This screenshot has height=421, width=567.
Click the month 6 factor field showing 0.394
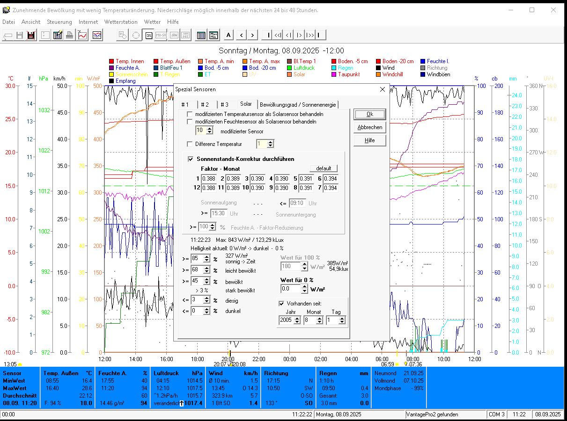click(x=330, y=179)
